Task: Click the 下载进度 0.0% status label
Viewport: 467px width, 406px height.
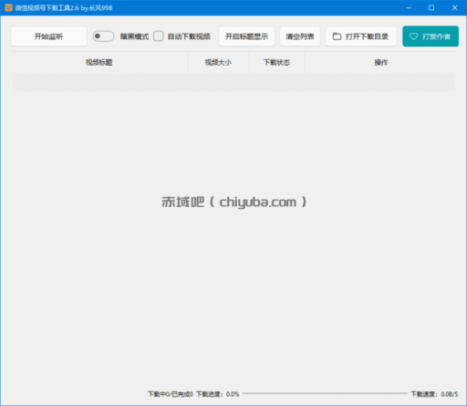Action: point(218,394)
